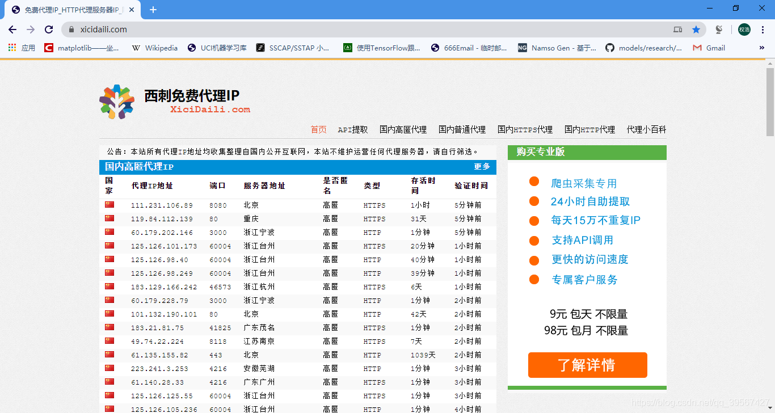Open 国内高匿代理 navigation item
The height and width of the screenshot is (413, 775).
click(403, 129)
